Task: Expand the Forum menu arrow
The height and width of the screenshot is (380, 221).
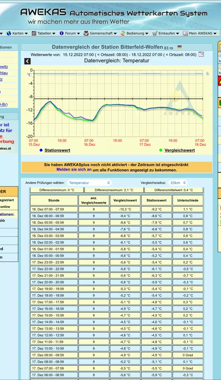Action: coord(78,34)
